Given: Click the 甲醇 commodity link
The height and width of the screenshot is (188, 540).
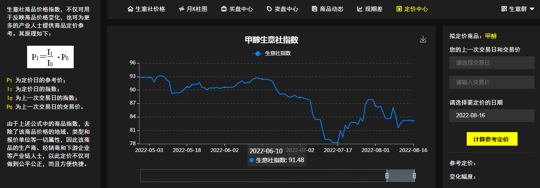Looking at the screenshot, I should pos(491,36).
